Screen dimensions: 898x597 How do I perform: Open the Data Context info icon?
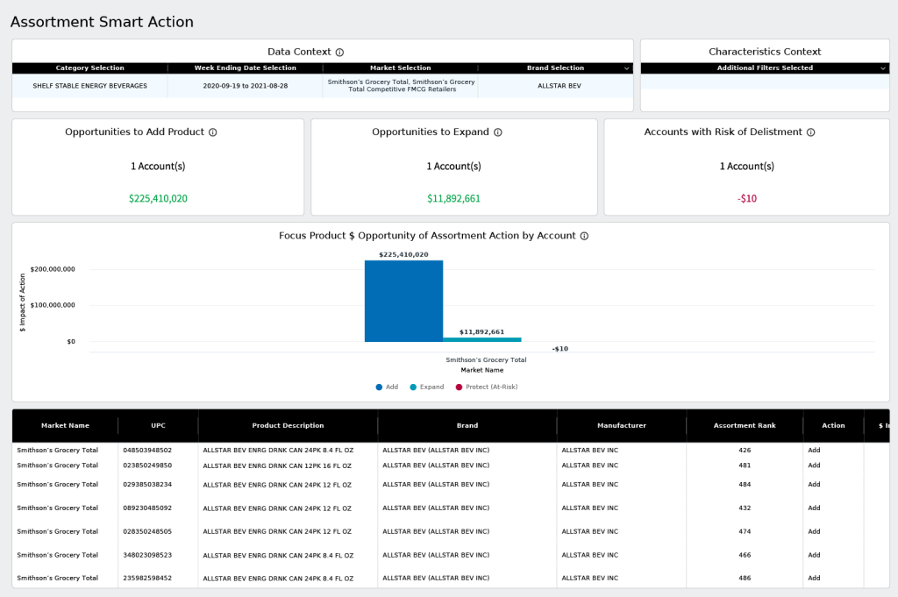pos(339,52)
